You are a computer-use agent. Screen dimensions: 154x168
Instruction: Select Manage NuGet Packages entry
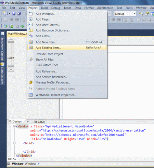point(67,82)
